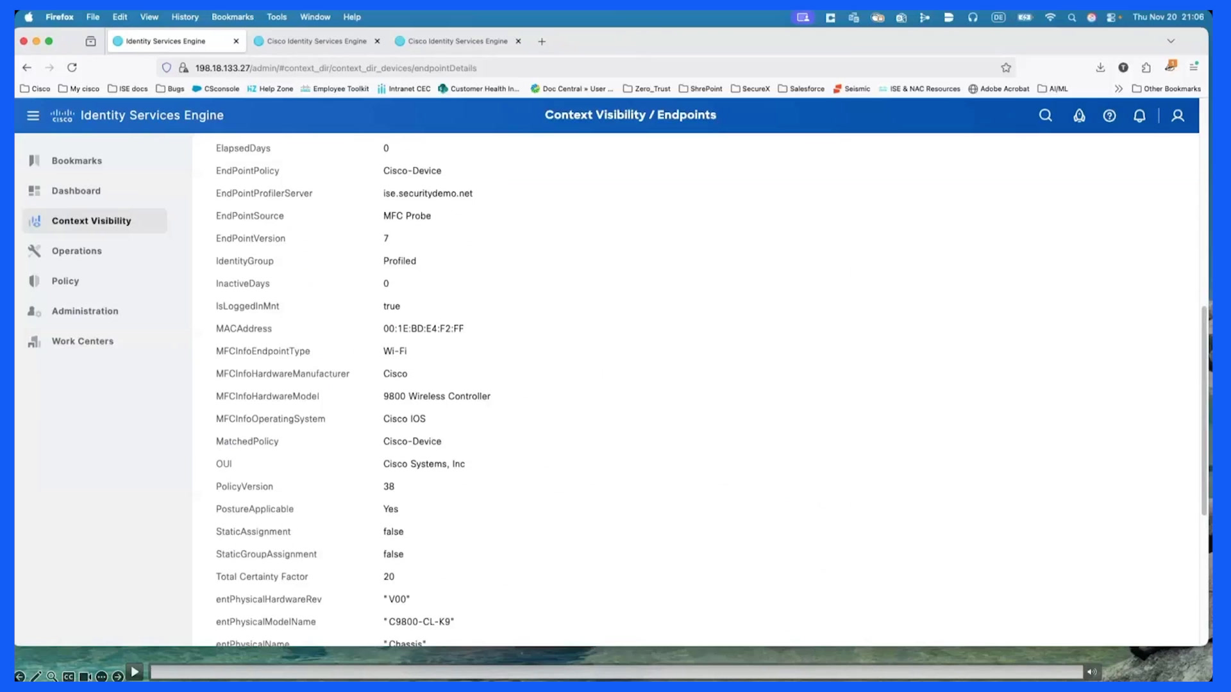Image resolution: width=1231 pixels, height=692 pixels.
Task: Open Administration in the sidebar
Action: [x=95, y=311]
